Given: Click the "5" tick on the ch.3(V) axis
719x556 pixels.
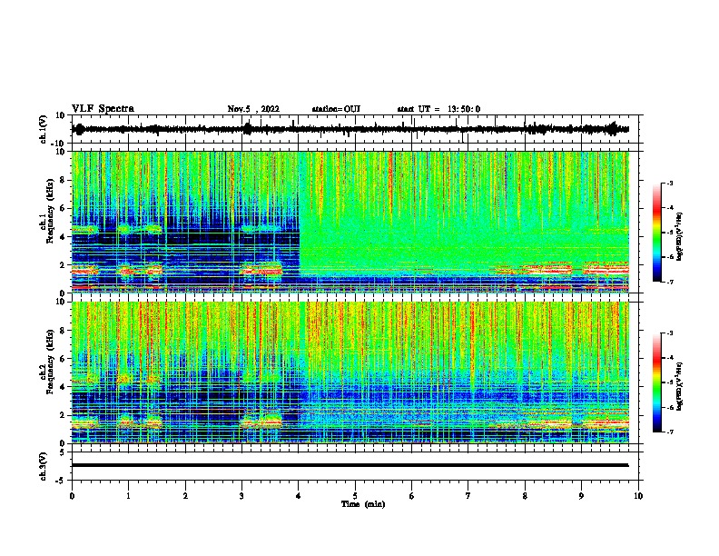Looking at the screenshot, I should pos(63,452).
